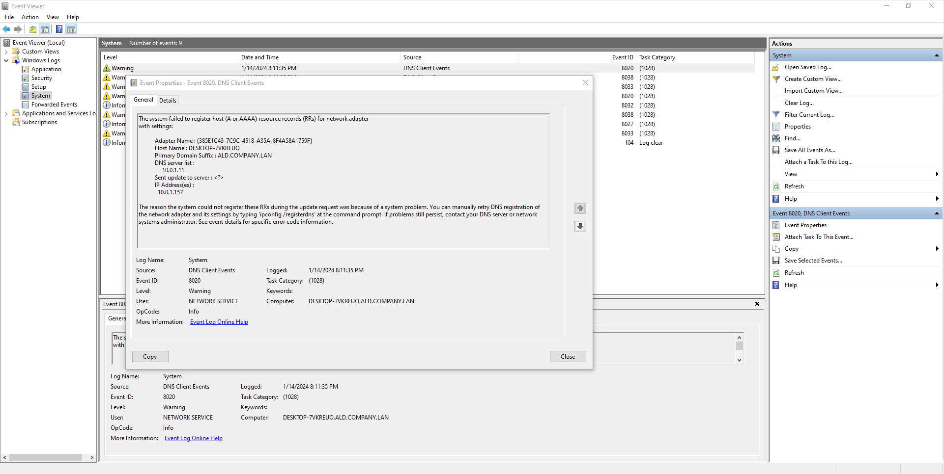Click Clear Log action

pyautogui.click(x=799, y=103)
